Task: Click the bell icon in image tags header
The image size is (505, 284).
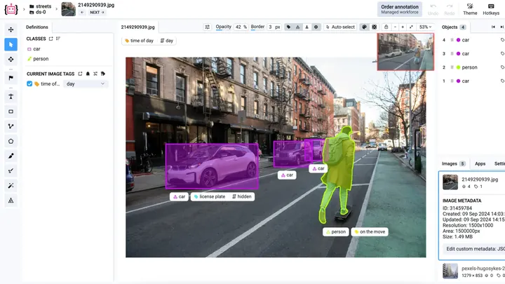Action: [x=88, y=74]
